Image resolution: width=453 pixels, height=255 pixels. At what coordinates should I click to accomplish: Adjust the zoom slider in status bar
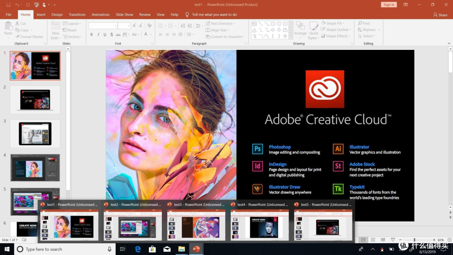414,240
